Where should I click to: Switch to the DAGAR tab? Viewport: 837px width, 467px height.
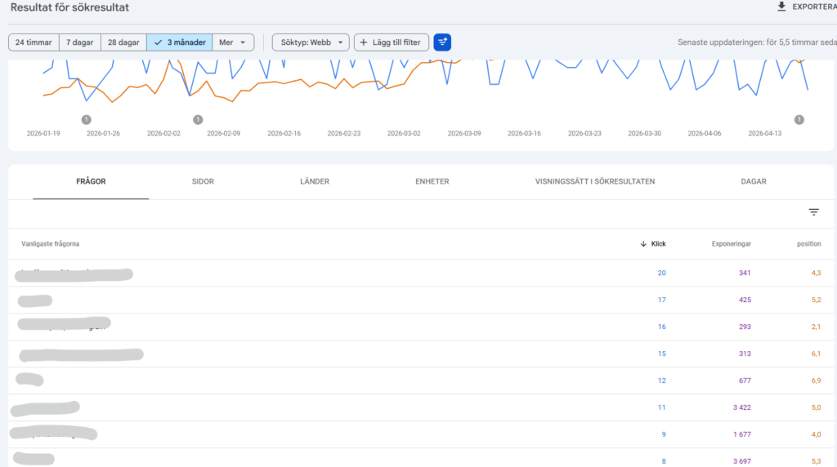pyautogui.click(x=753, y=182)
